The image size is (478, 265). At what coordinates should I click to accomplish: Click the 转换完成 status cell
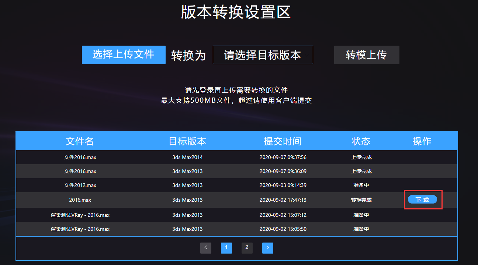361,200
